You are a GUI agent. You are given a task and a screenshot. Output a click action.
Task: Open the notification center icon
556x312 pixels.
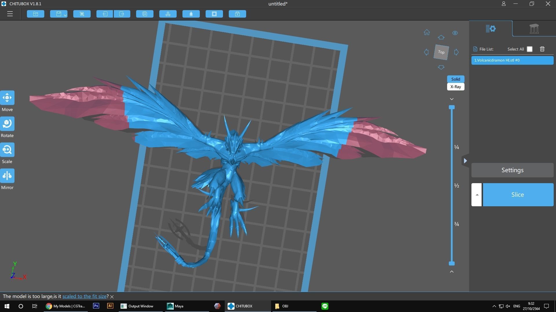tap(546, 306)
